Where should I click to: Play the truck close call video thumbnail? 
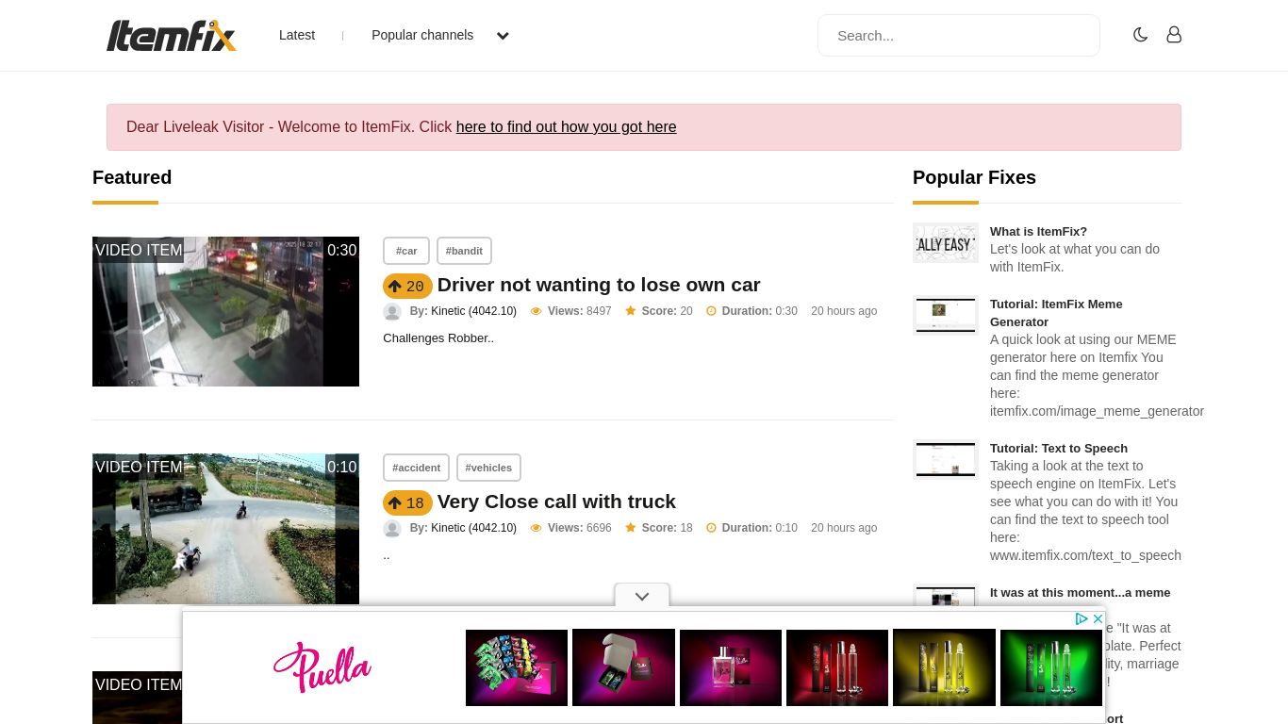[225, 529]
